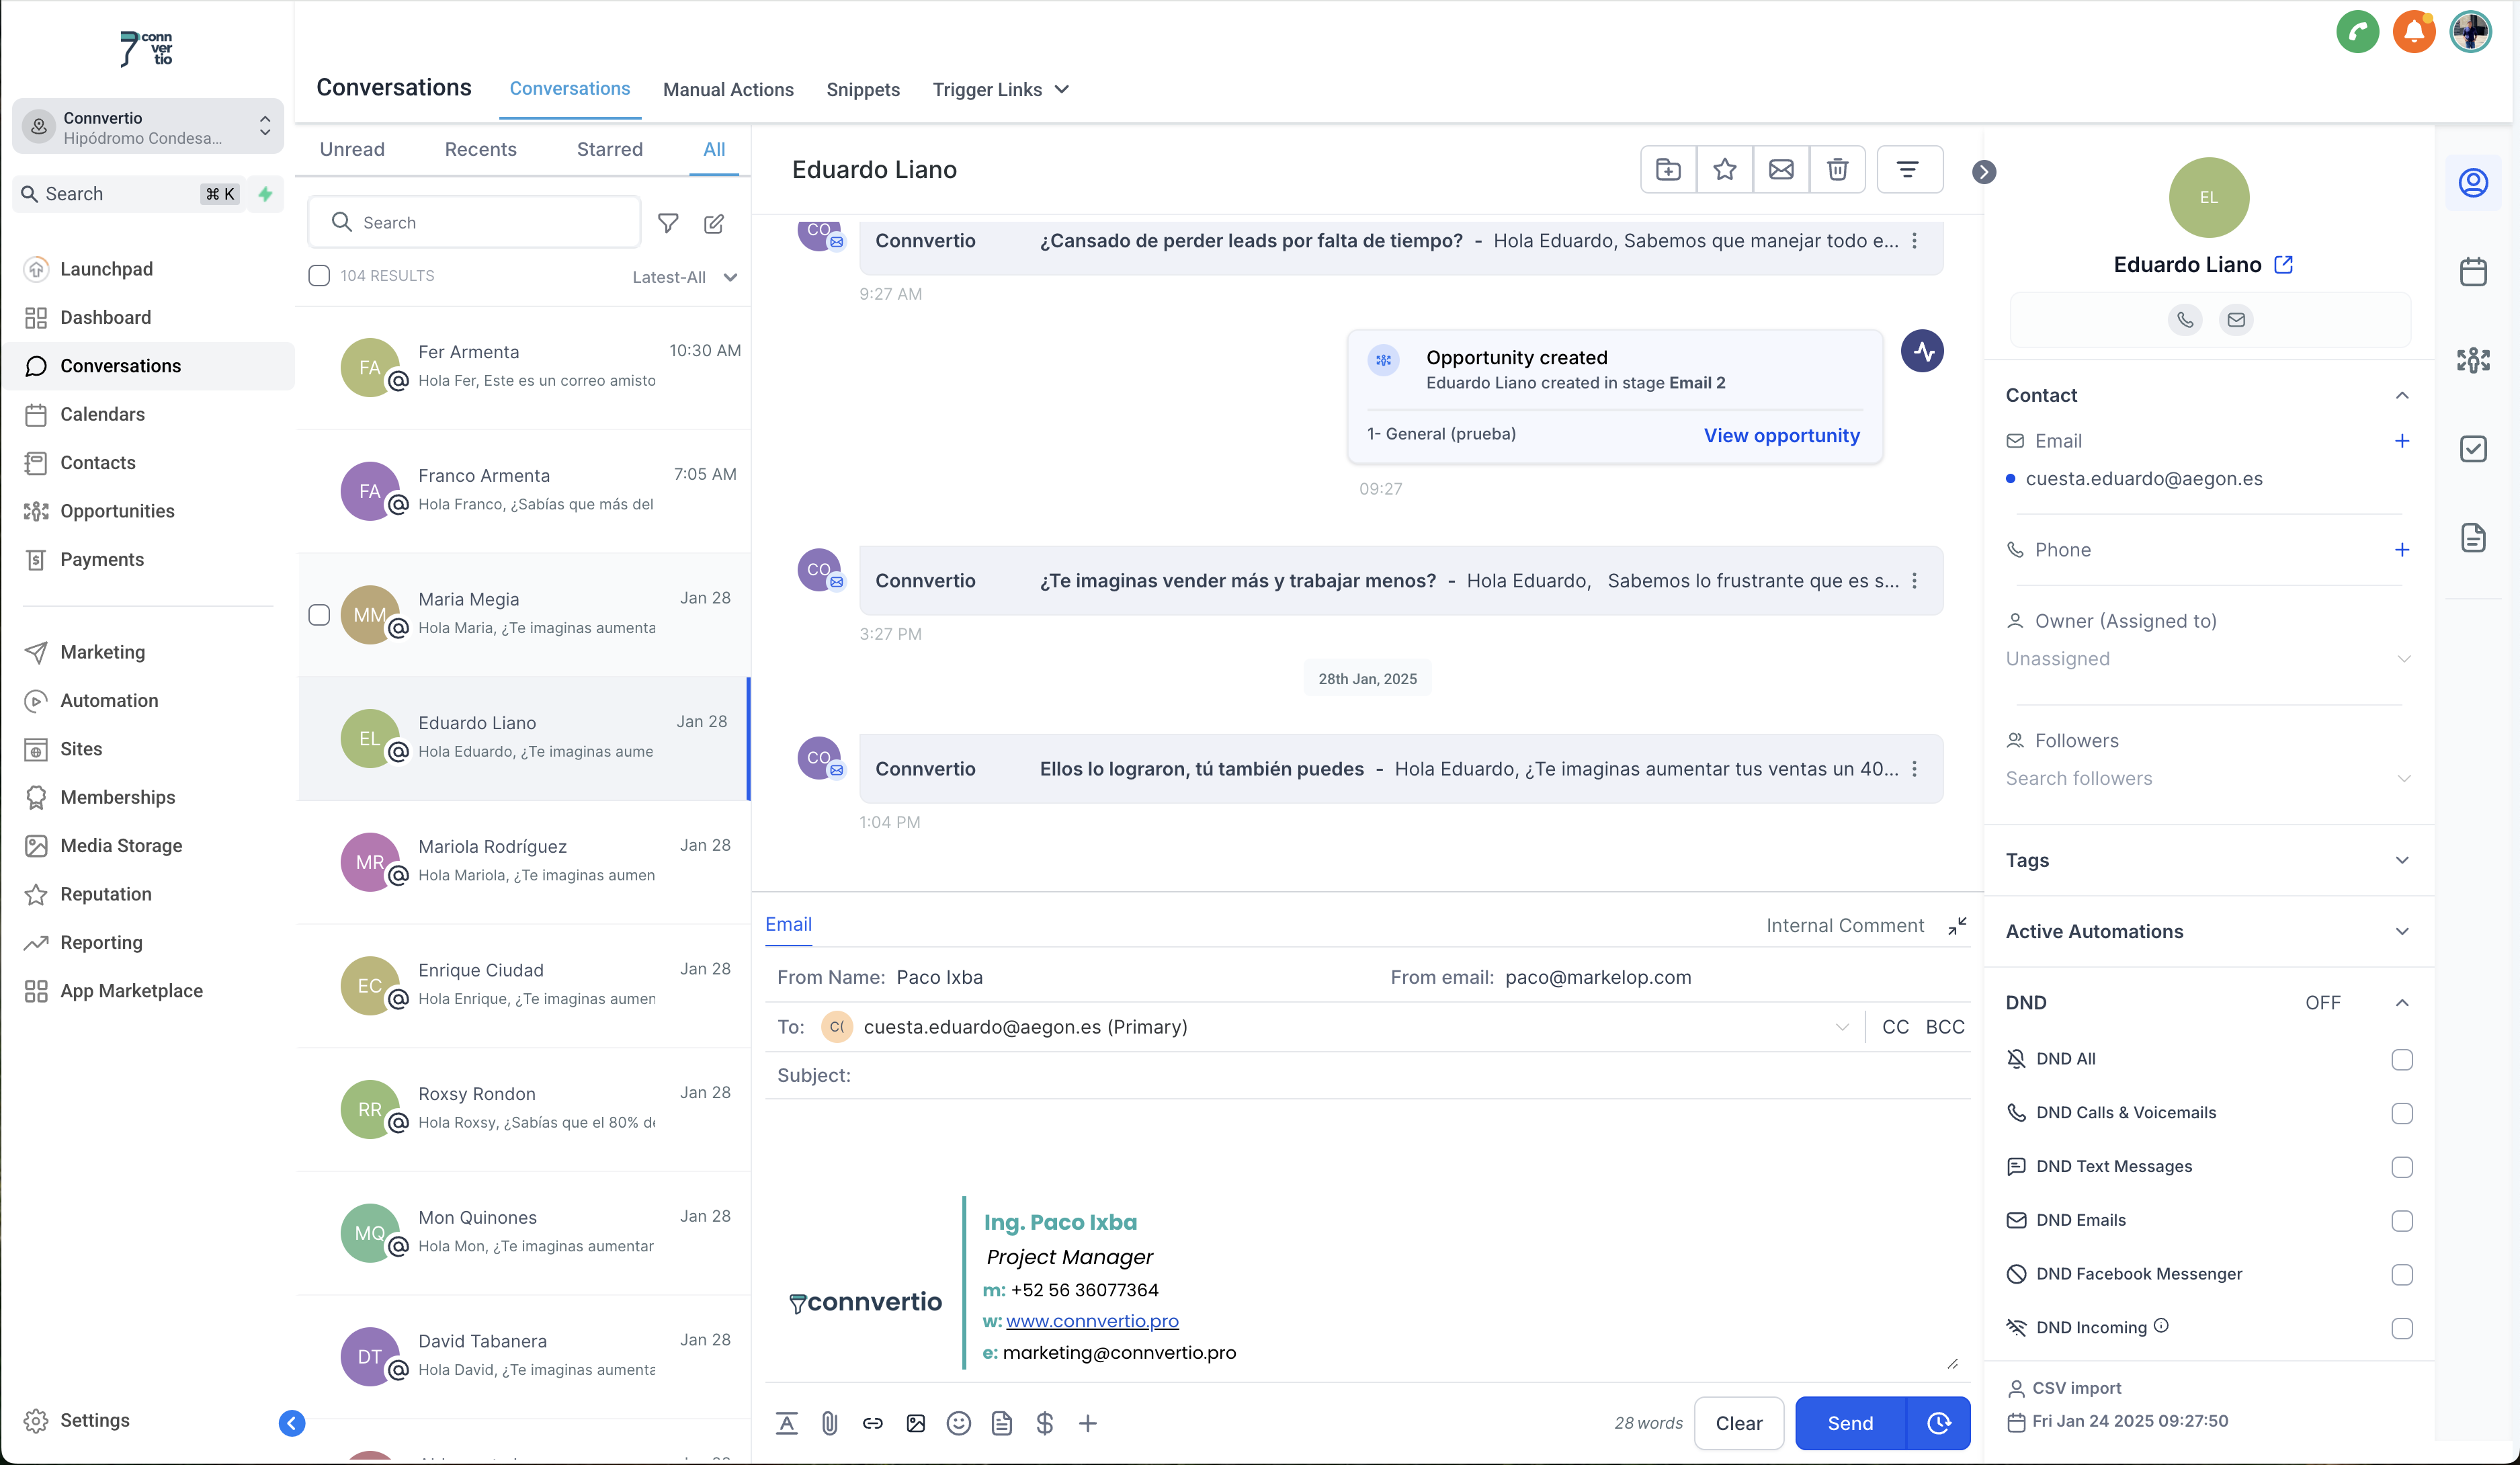This screenshot has width=2520, height=1465.
Task: Attach a file with paperclip icon
Action: (830, 1423)
